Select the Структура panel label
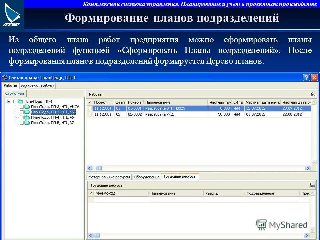 14,93
